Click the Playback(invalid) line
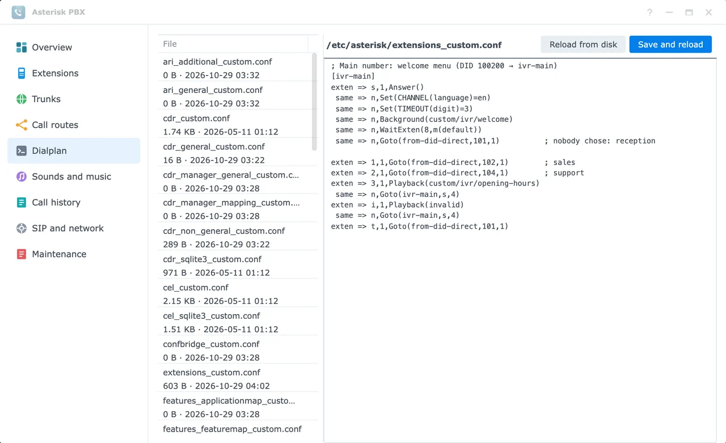Viewport: 726px width, 443px height. [x=398, y=205]
